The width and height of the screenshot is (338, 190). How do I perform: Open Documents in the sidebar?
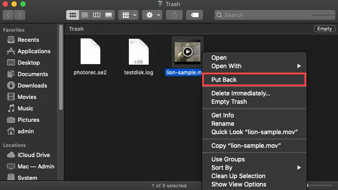(x=27, y=74)
